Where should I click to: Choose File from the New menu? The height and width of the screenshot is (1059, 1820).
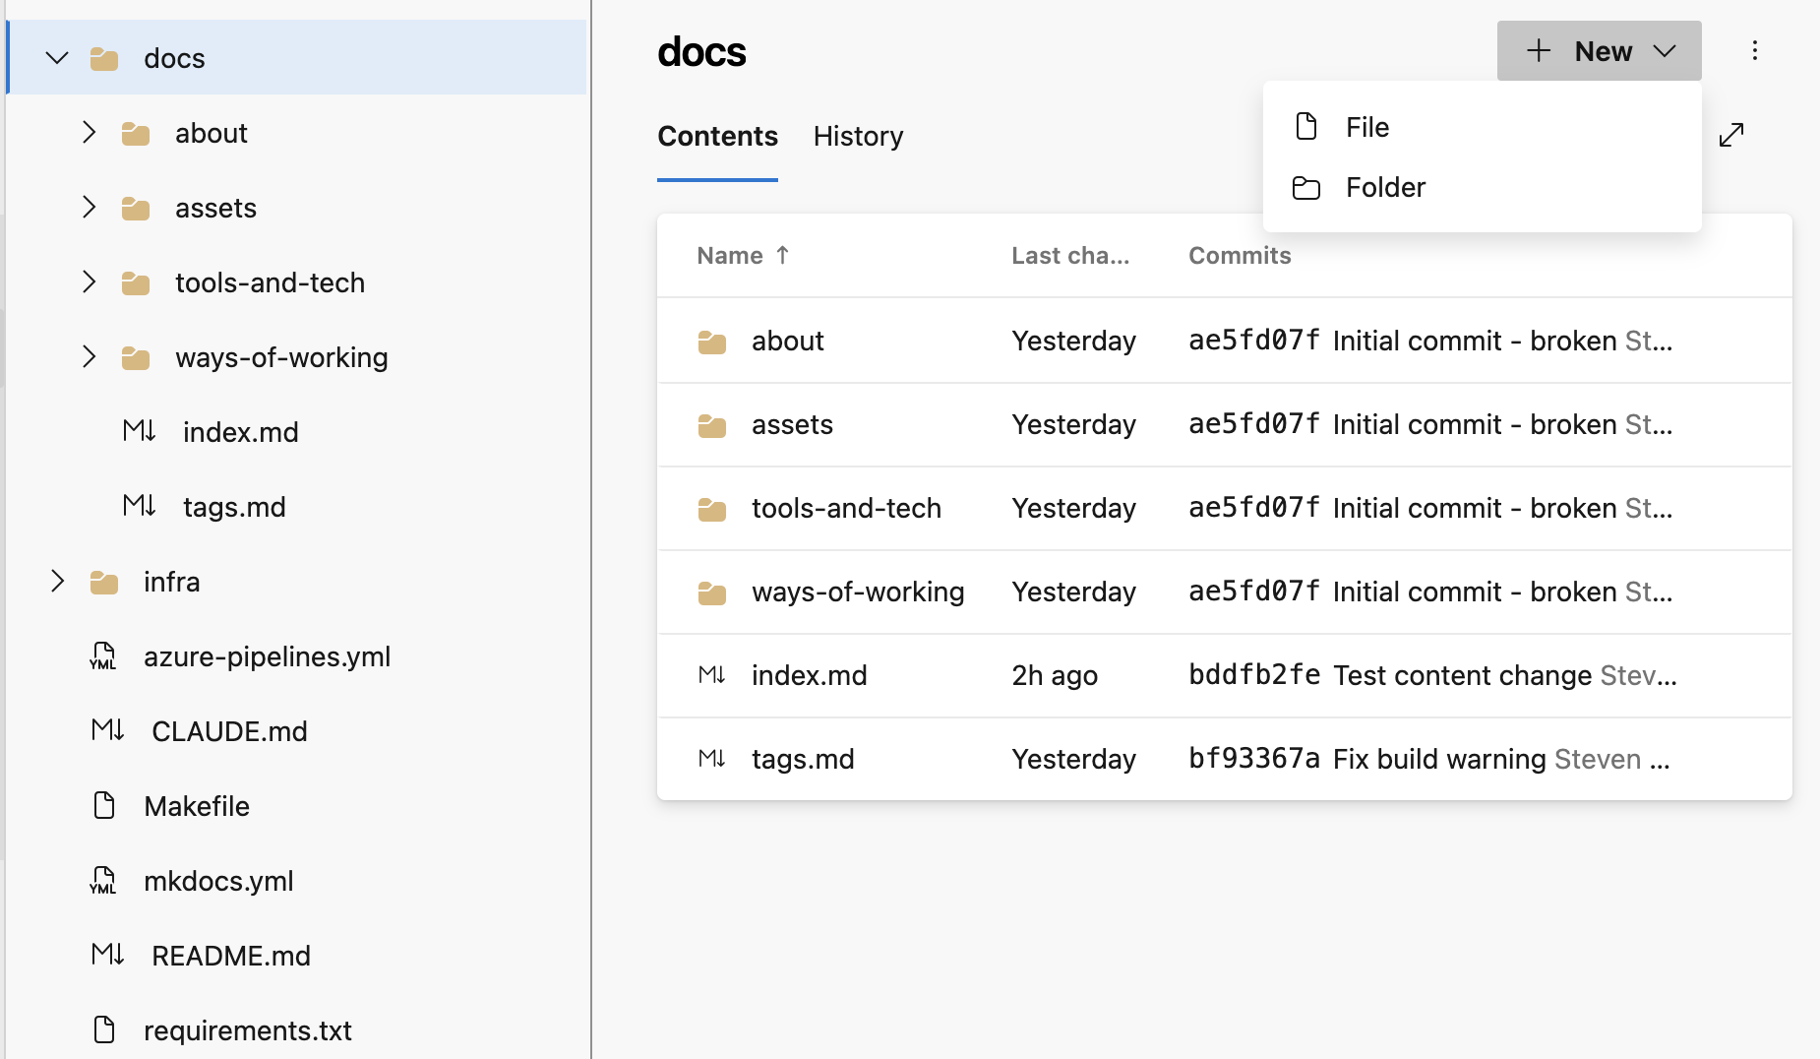(1366, 127)
